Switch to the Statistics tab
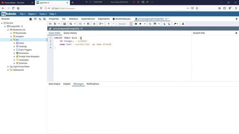The image size is (239, 134). 74,19
